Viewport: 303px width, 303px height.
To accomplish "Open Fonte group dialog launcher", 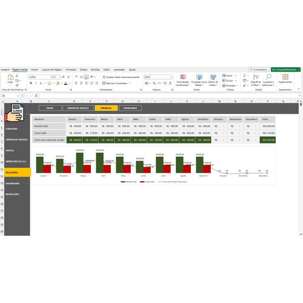I will [x=71, y=90].
